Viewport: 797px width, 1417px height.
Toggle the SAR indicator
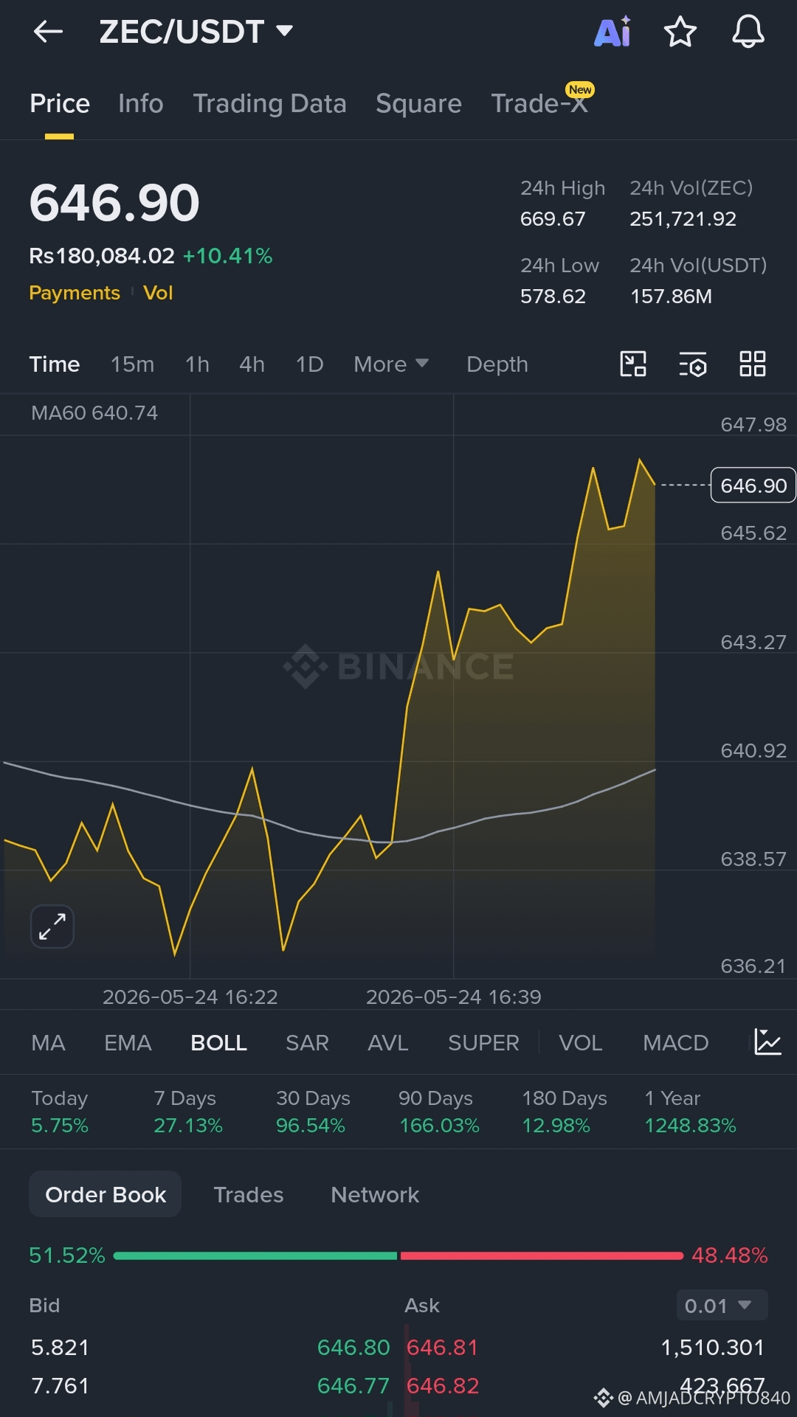click(307, 1043)
